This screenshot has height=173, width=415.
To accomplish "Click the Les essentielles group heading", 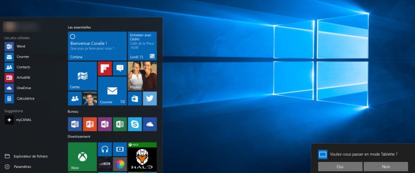I will click(80, 27).
